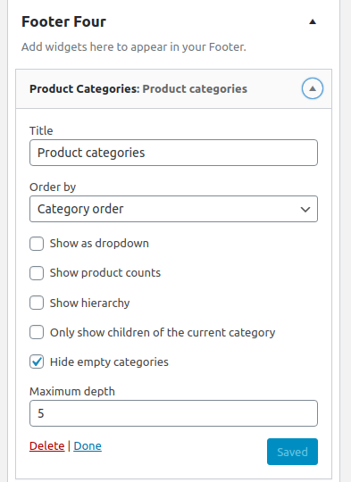
Task: Click the Done link
Action: 88,446
